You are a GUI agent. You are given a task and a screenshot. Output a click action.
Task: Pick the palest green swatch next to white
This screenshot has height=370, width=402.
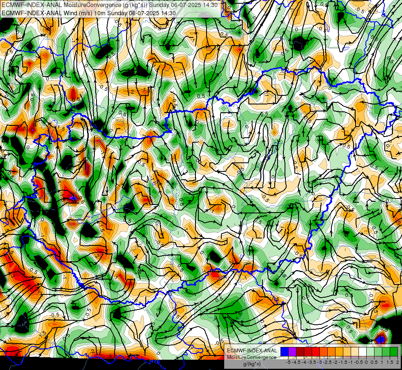(x=370, y=351)
